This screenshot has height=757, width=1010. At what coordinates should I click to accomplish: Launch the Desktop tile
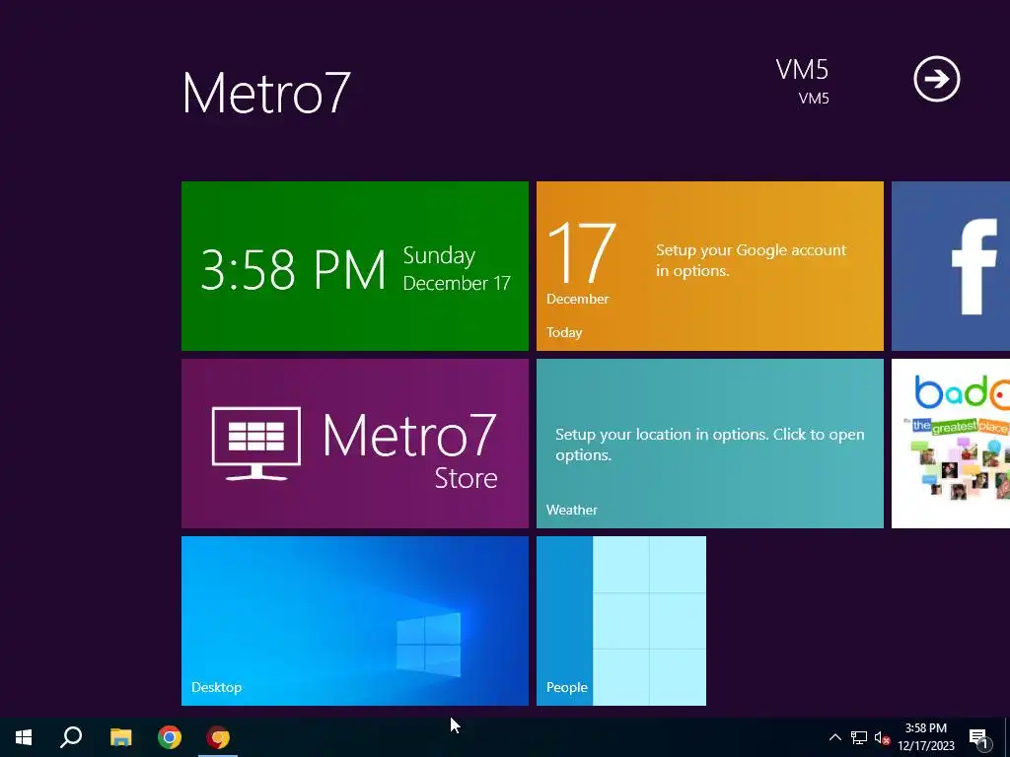355,621
